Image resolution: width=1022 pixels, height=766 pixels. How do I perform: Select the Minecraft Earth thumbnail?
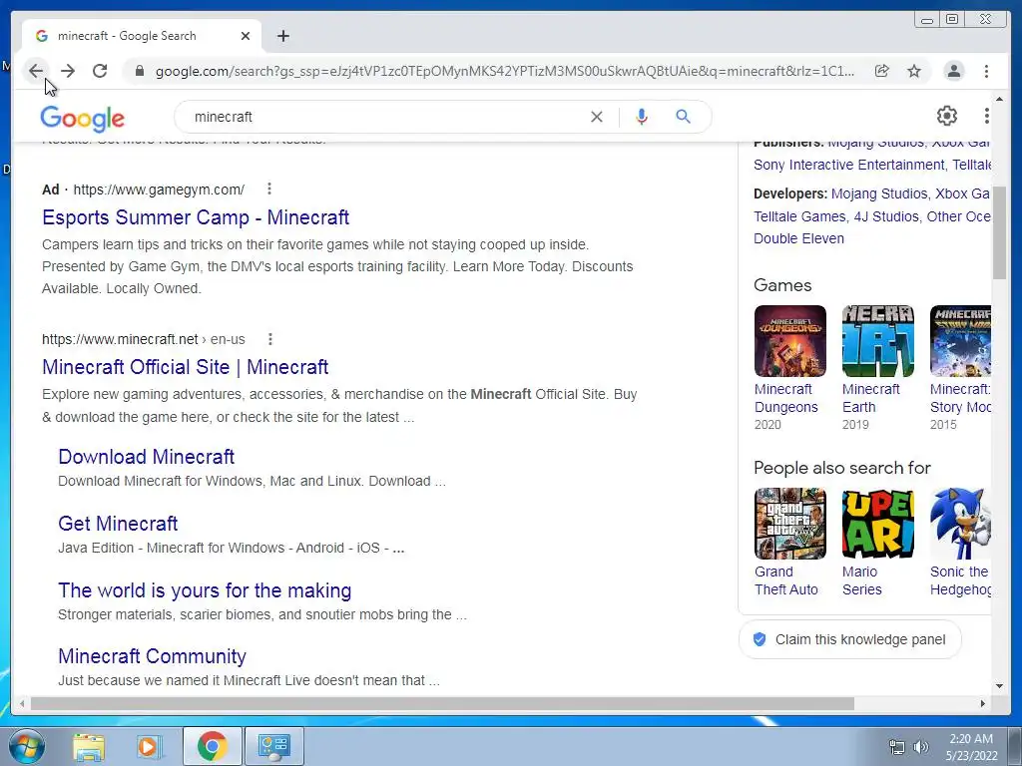point(878,341)
